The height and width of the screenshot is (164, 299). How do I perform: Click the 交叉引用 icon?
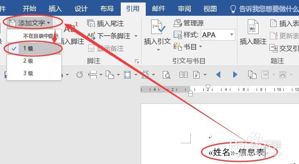(274, 48)
